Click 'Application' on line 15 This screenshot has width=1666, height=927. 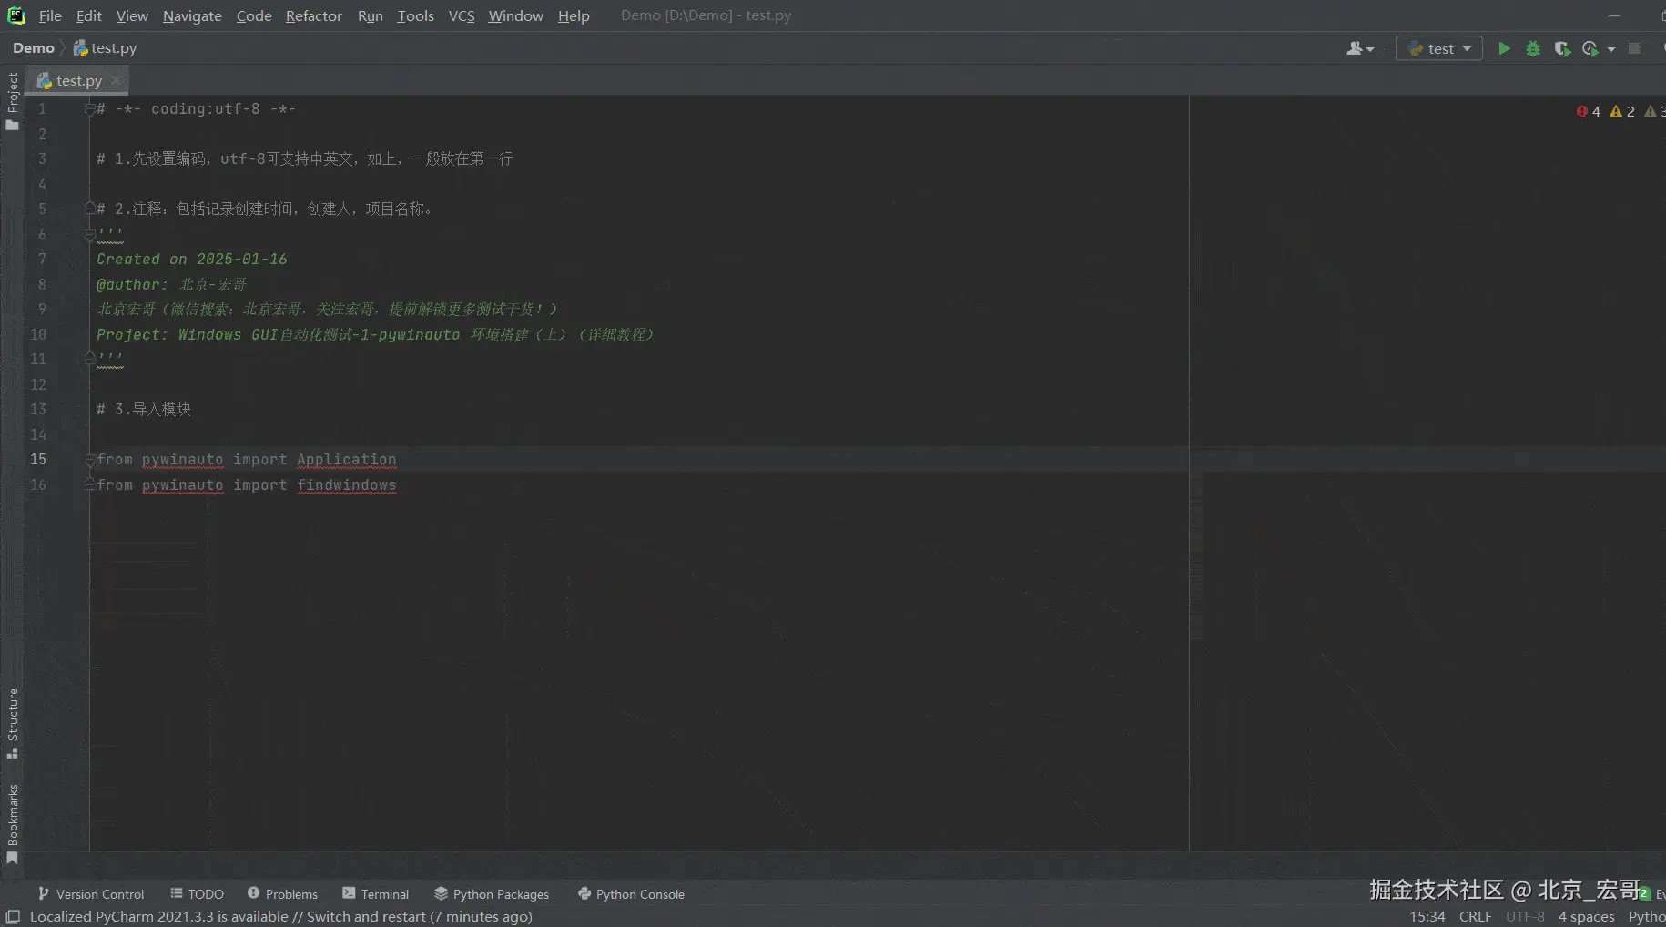click(x=347, y=460)
